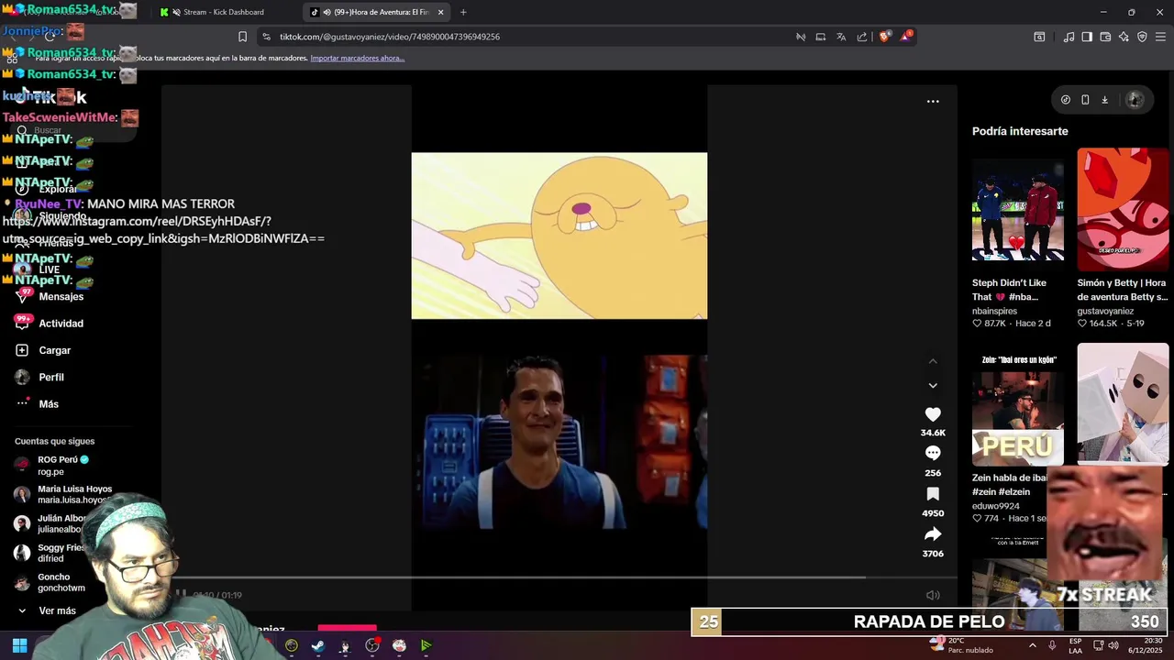The width and height of the screenshot is (1174, 660).
Task: Click Importar marcadores ahora link
Action: pyautogui.click(x=357, y=58)
